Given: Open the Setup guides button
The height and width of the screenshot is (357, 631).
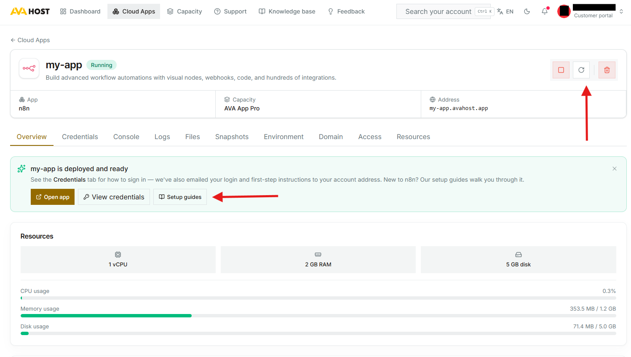Looking at the screenshot, I should (180, 197).
